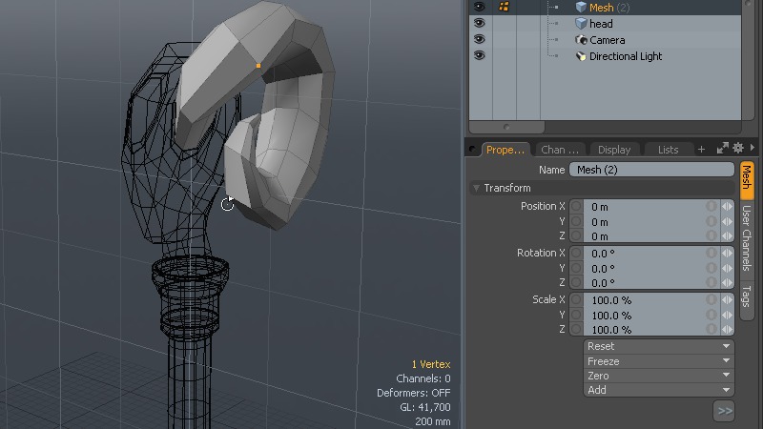
Task: Click the Directional Light icon
Action: (581, 56)
